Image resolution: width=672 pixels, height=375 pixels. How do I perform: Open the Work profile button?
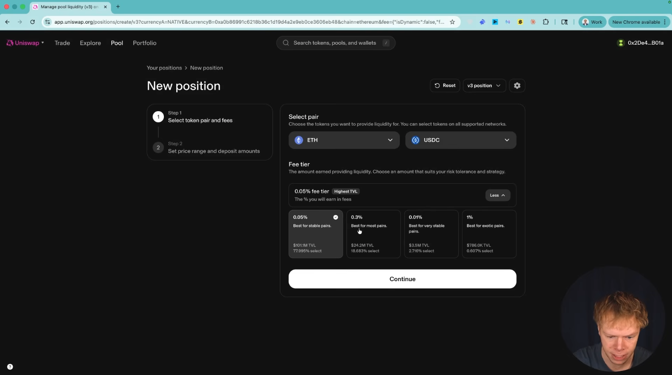[592, 22]
